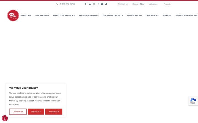Open the E-Skills menu item
The width and height of the screenshot is (198, 123).
pos(167,15)
